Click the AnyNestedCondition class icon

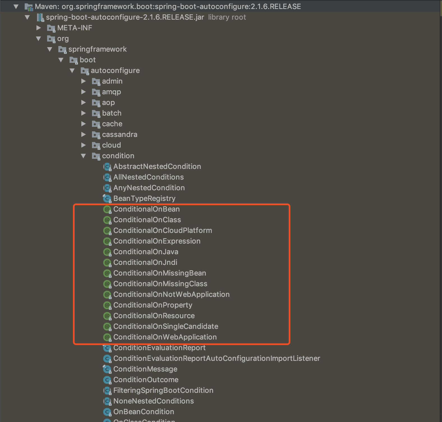pyautogui.click(x=107, y=188)
